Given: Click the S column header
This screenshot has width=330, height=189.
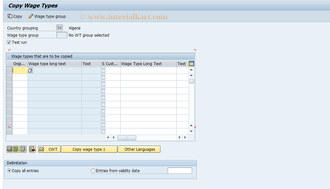Looking at the screenshot, I should (103, 64).
